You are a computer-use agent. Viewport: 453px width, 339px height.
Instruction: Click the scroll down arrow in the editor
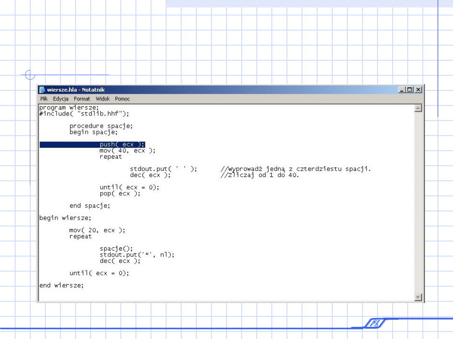tap(418, 297)
